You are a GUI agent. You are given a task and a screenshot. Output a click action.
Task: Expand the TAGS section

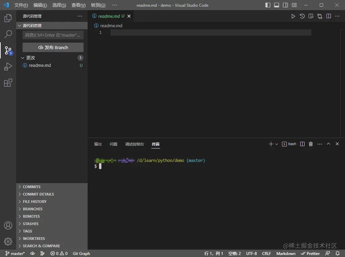52,231
